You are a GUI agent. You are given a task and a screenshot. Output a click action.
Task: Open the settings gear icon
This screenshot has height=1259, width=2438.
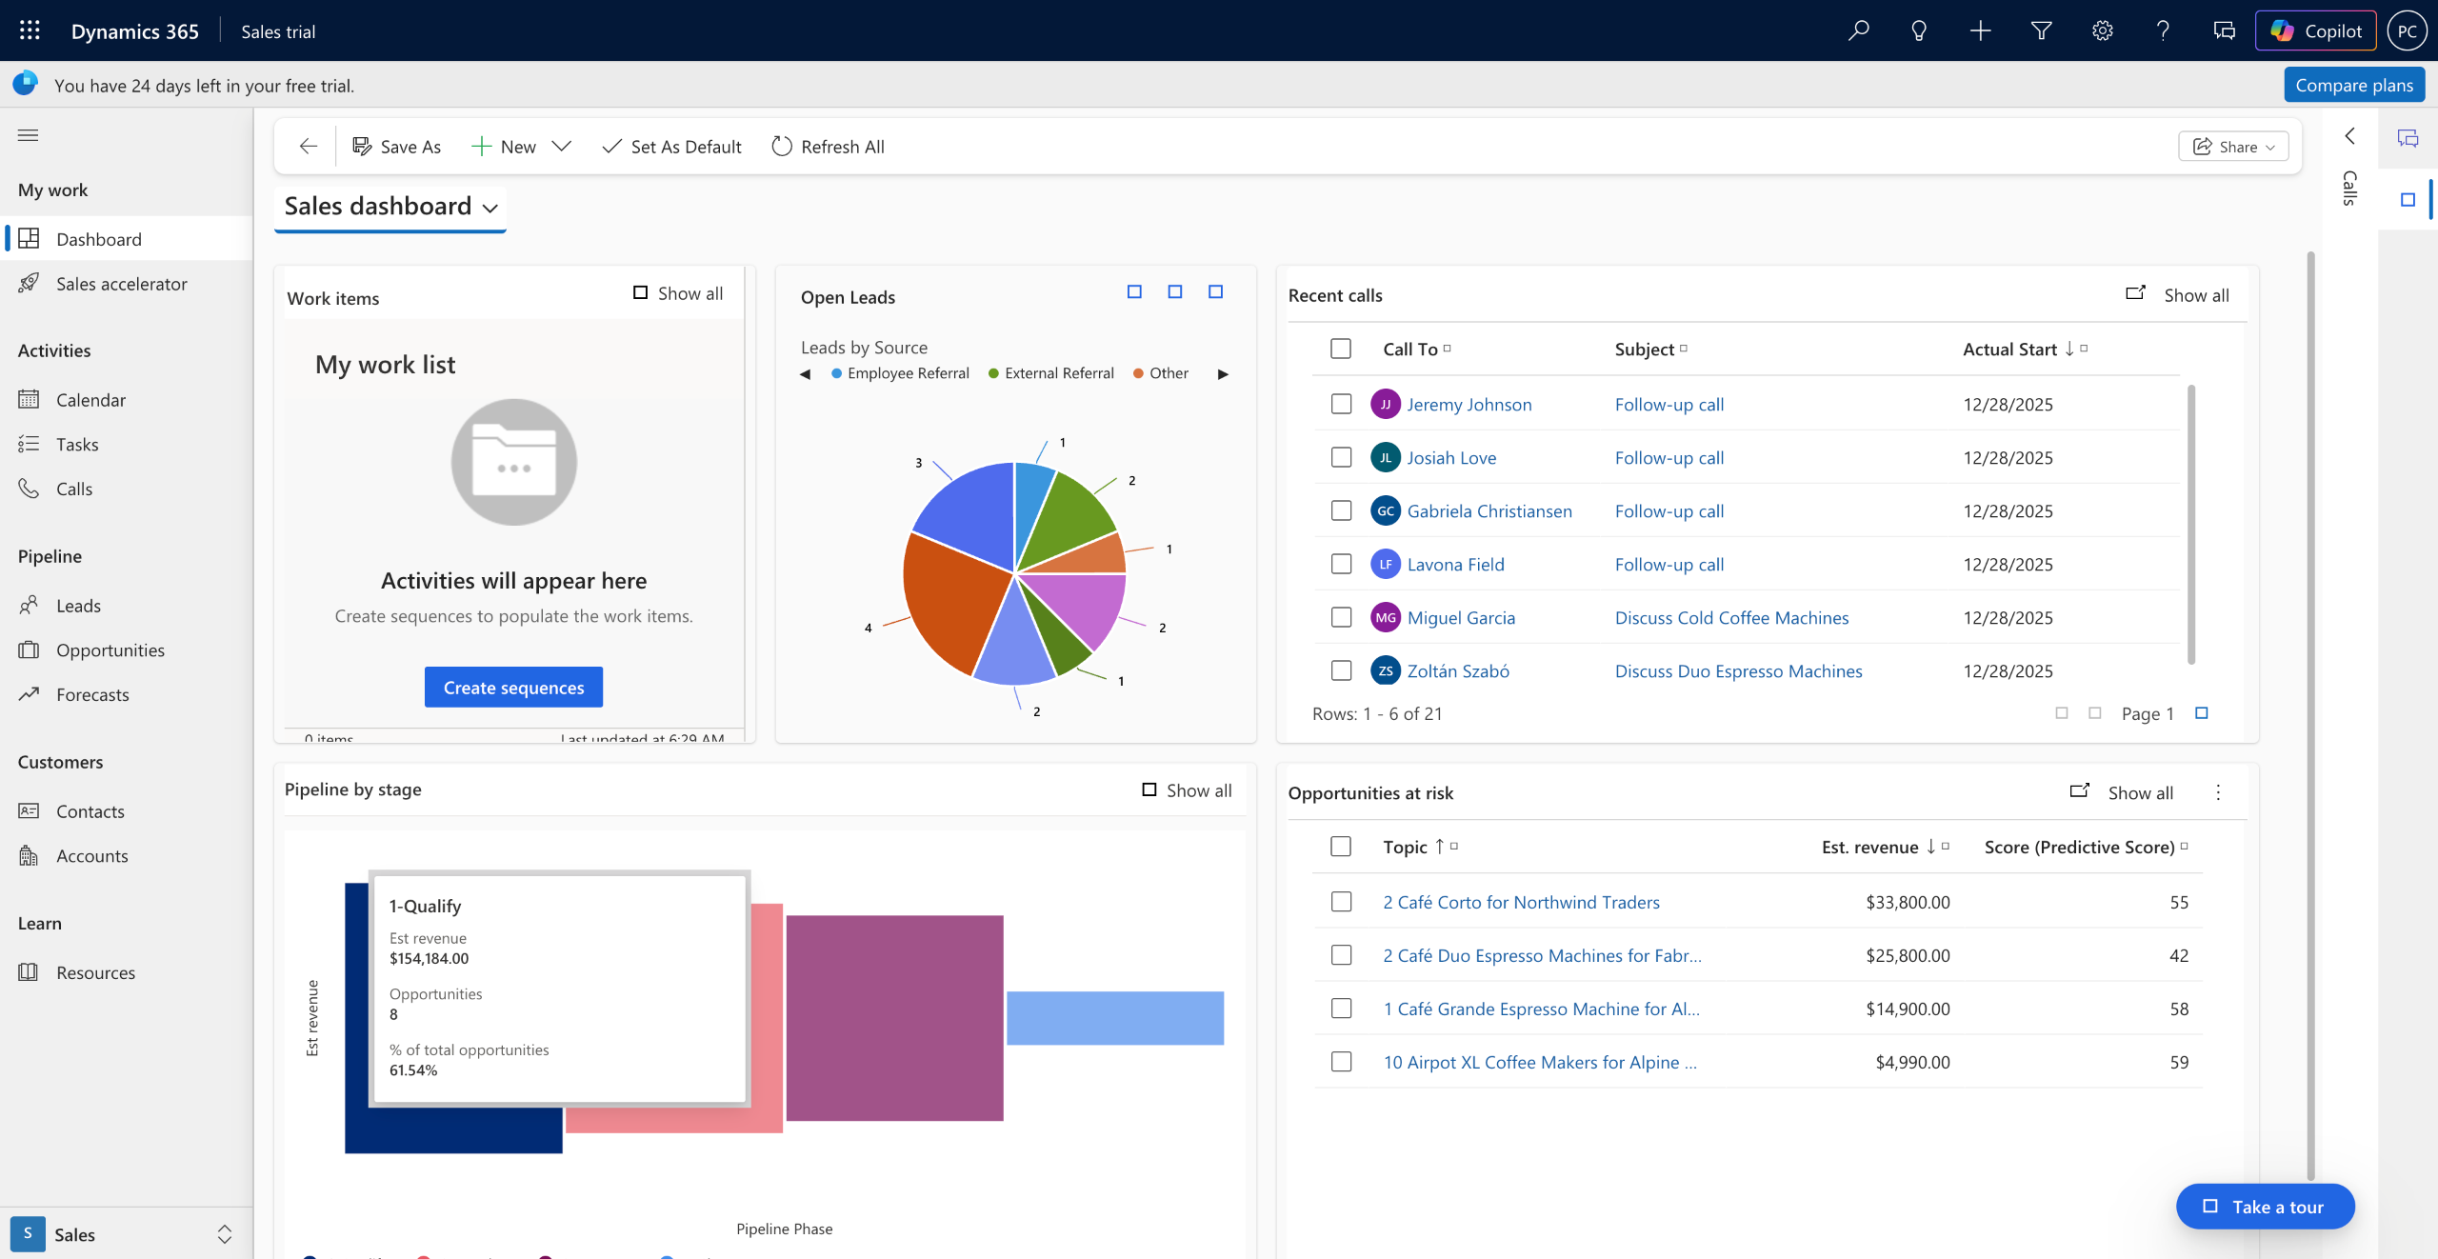coord(2102,30)
